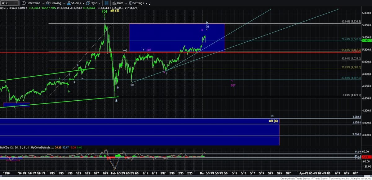372x180 pixels.
Task: Click the MACD average value 43.67
Action: point(66,148)
